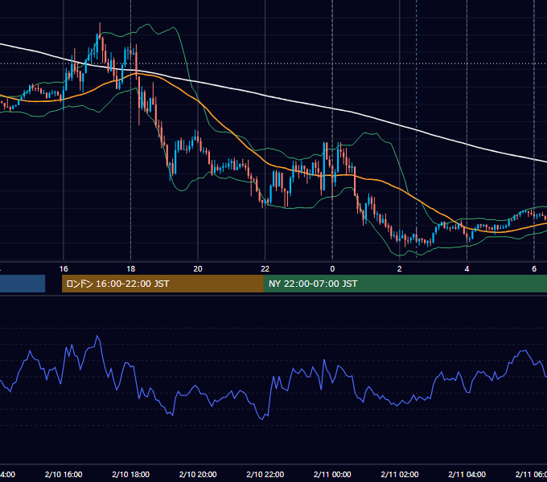Click hour label 22 under price chart

(x=265, y=269)
